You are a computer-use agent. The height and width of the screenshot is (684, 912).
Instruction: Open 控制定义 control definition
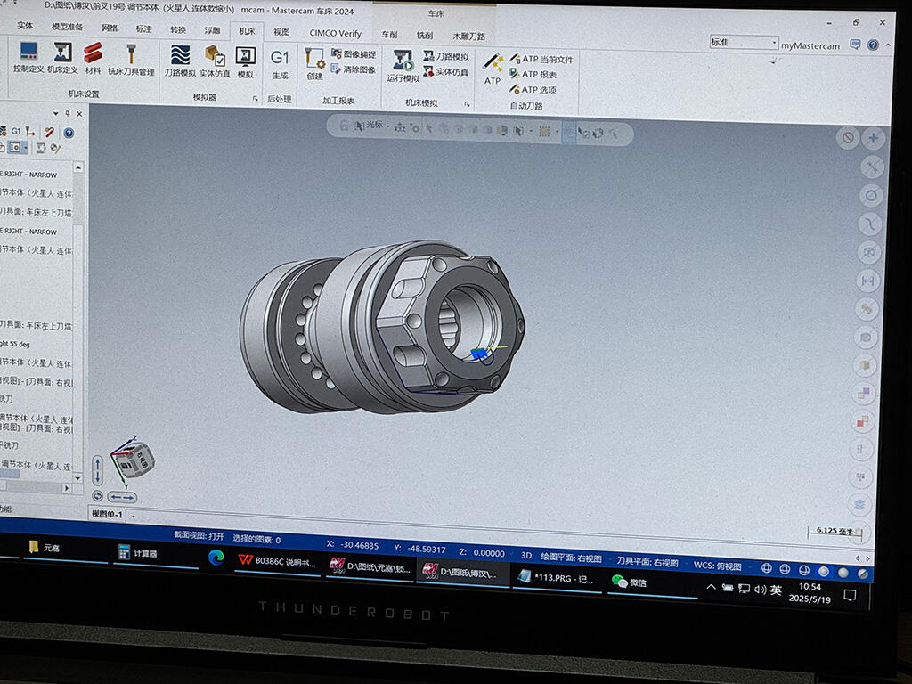pos(28,58)
